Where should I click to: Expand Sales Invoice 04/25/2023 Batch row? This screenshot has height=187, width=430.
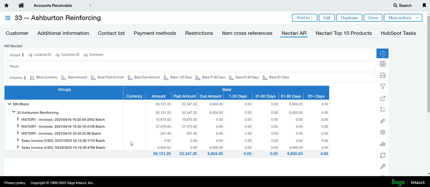click(x=18, y=147)
